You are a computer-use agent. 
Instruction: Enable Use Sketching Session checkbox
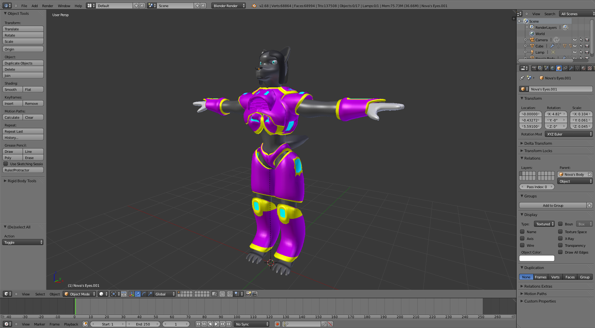(6, 164)
